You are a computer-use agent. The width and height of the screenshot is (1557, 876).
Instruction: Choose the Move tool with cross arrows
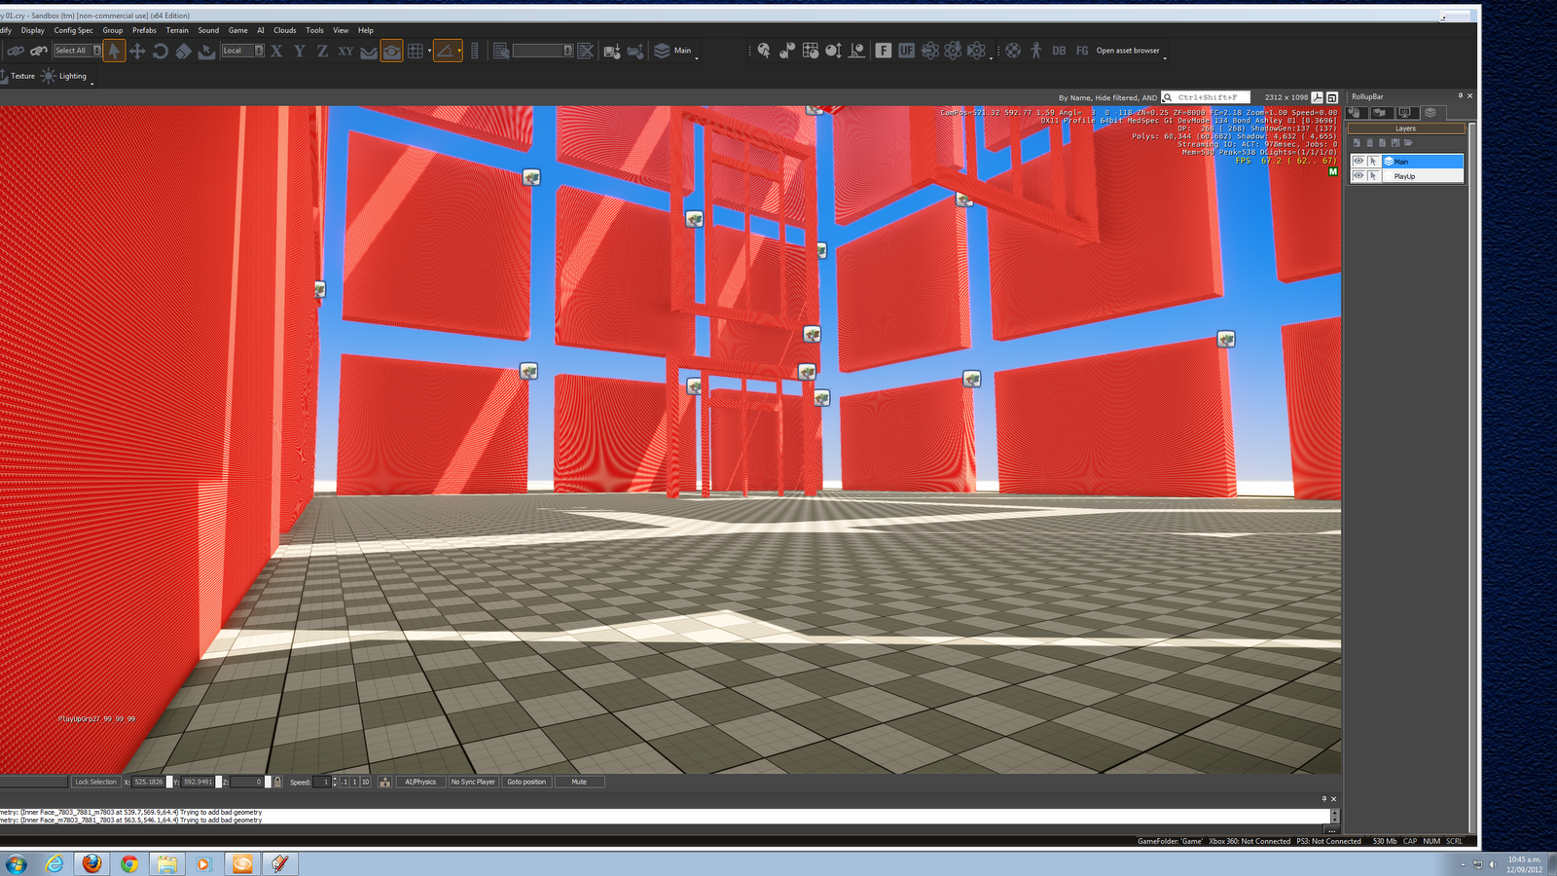coord(137,51)
